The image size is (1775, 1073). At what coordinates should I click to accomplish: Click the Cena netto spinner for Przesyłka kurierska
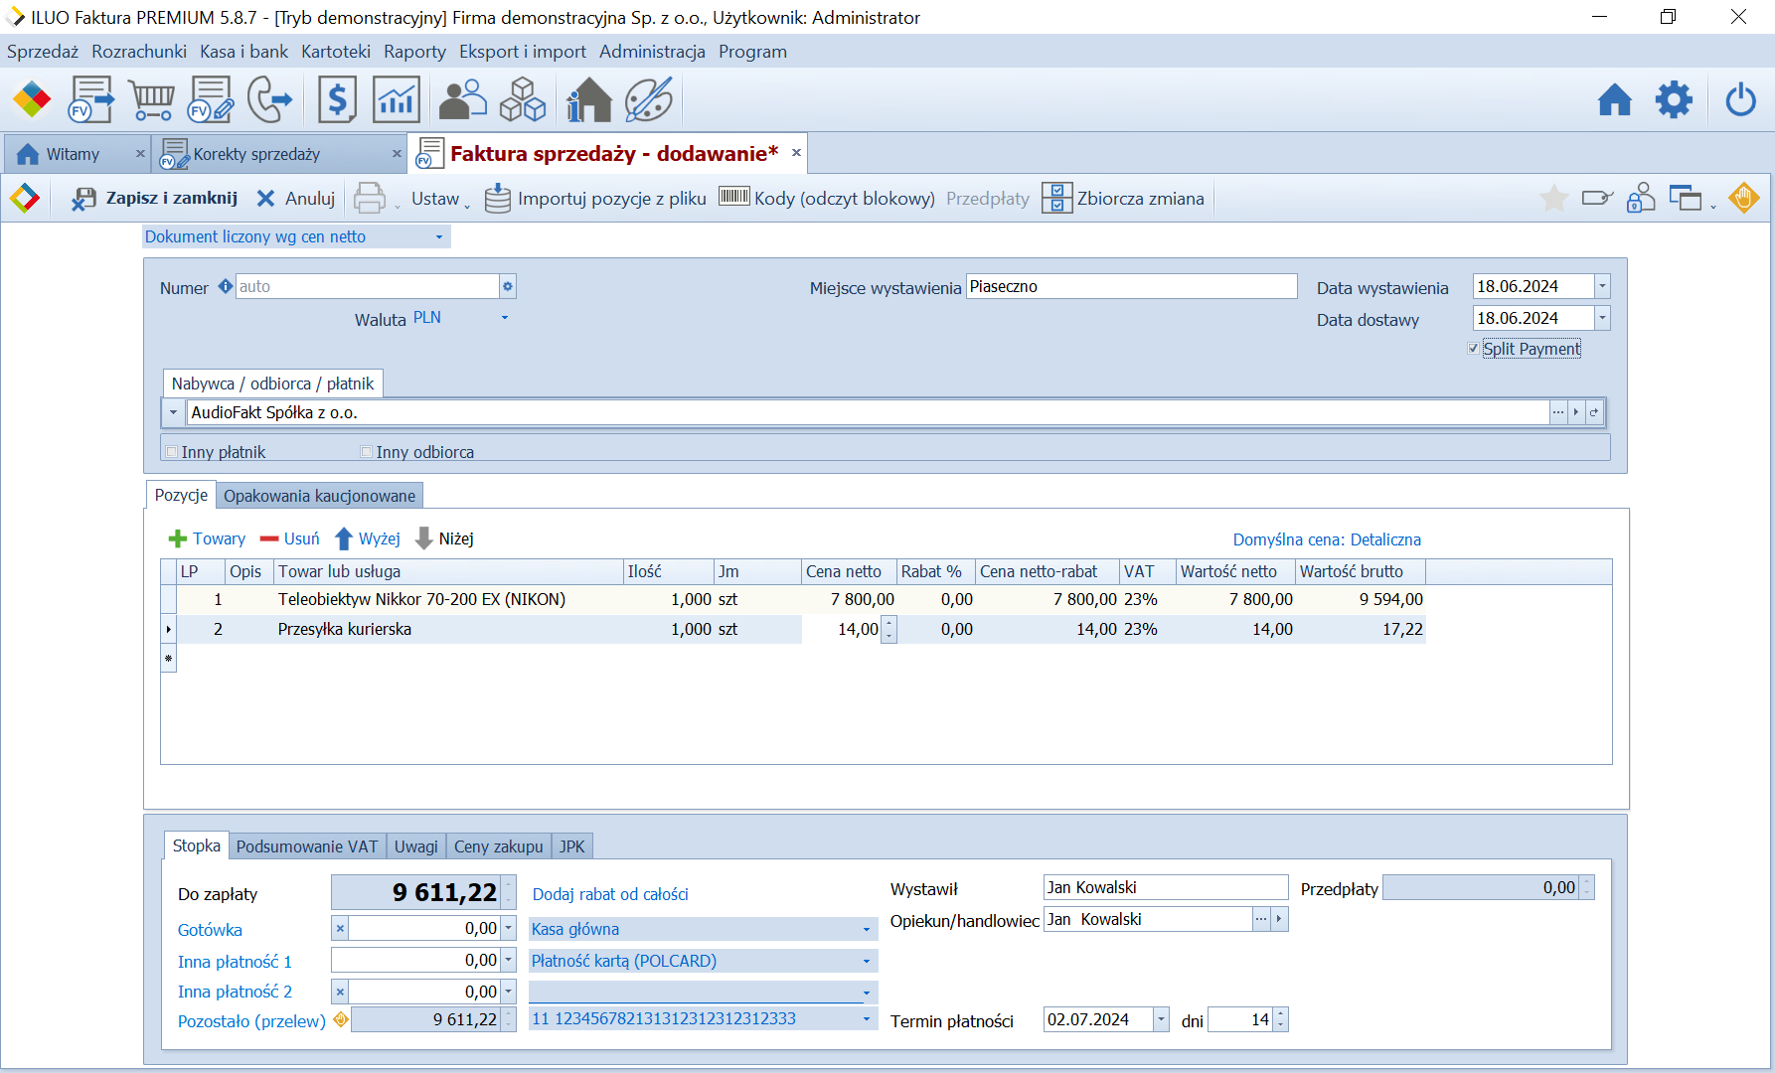[888, 629]
